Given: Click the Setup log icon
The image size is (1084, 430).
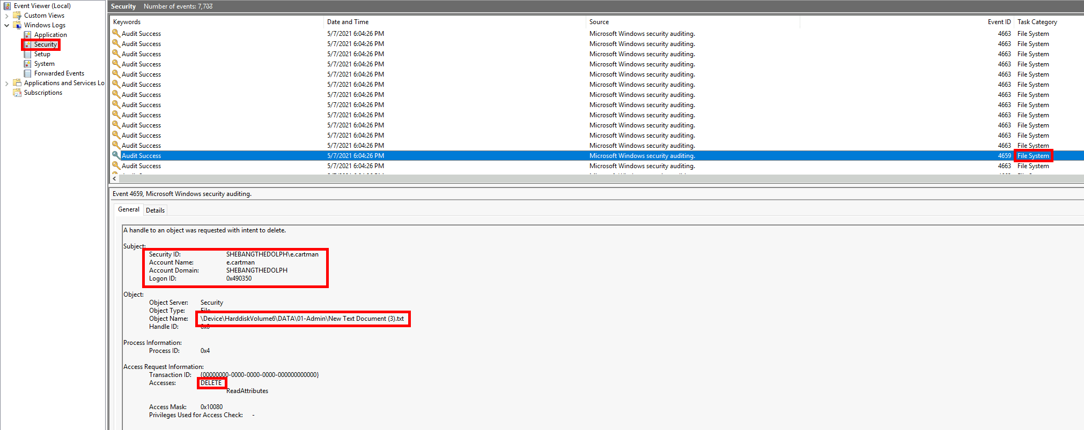Looking at the screenshot, I should [27, 54].
